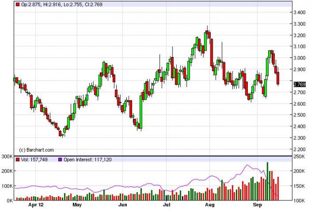Click the 3.000 price axis label
This screenshot has height=213, width=311.
point(299,58)
